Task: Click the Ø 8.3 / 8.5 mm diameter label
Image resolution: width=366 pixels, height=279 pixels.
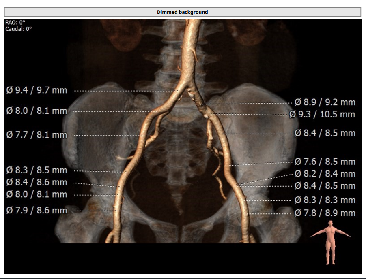Action: click(37, 170)
